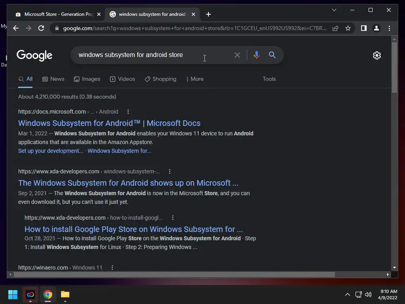Open XDA article about Subsystem on Microsoft Store
The width and height of the screenshot is (405, 304).
(129, 183)
